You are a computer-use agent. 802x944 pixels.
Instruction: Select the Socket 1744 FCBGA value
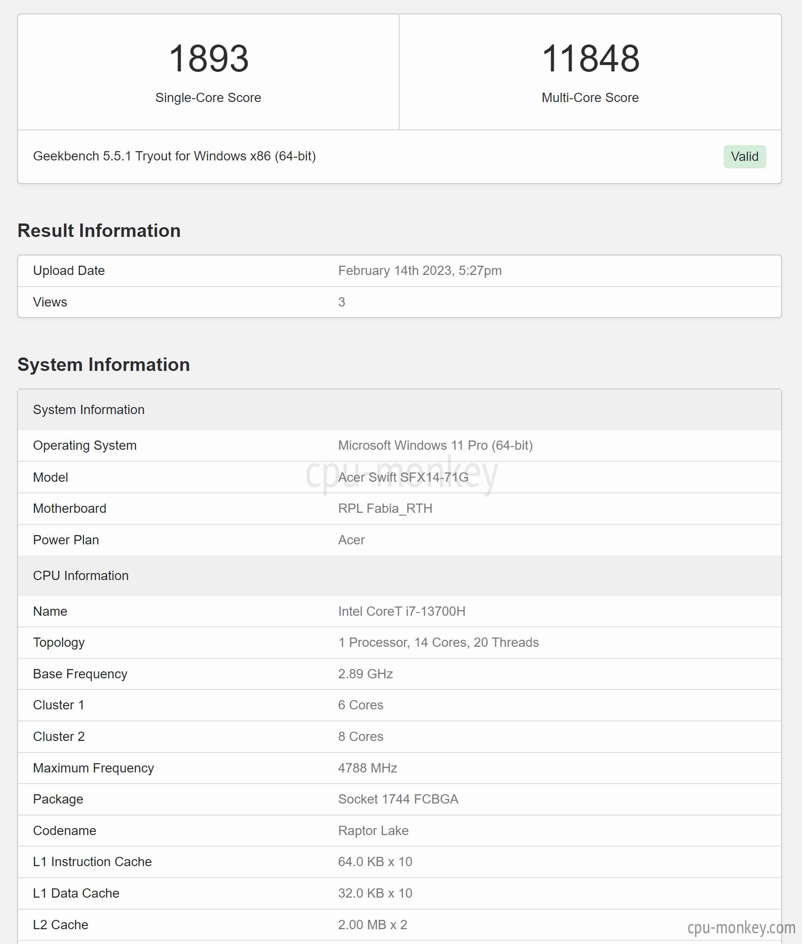click(x=398, y=799)
